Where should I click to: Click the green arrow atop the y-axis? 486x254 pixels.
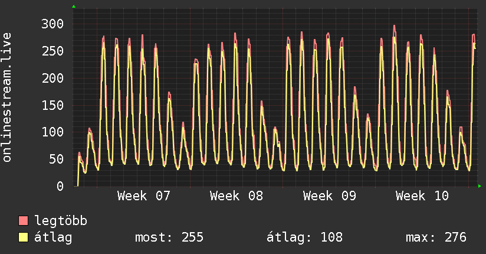[x=74, y=6]
